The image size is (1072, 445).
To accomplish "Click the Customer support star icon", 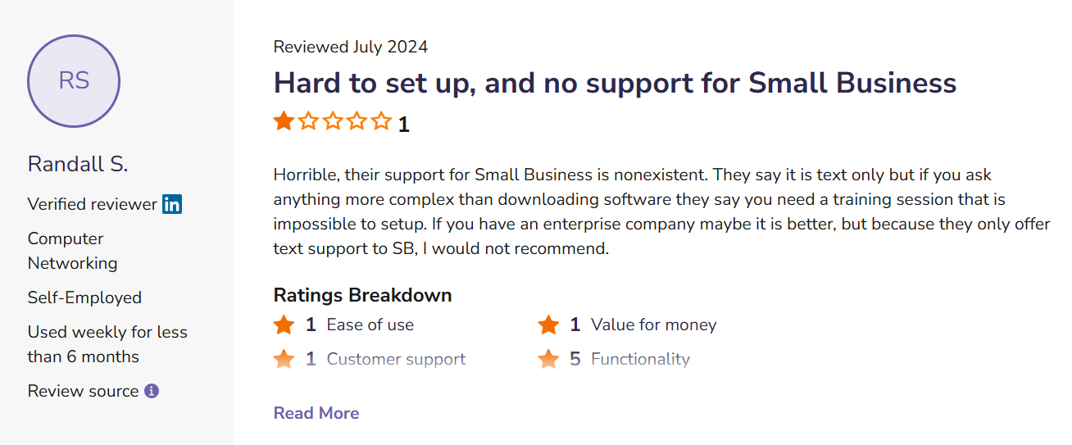I will tap(284, 359).
